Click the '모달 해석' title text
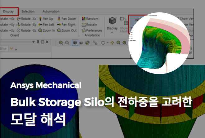Screen dimensions: 205x138 tap(38, 119)
